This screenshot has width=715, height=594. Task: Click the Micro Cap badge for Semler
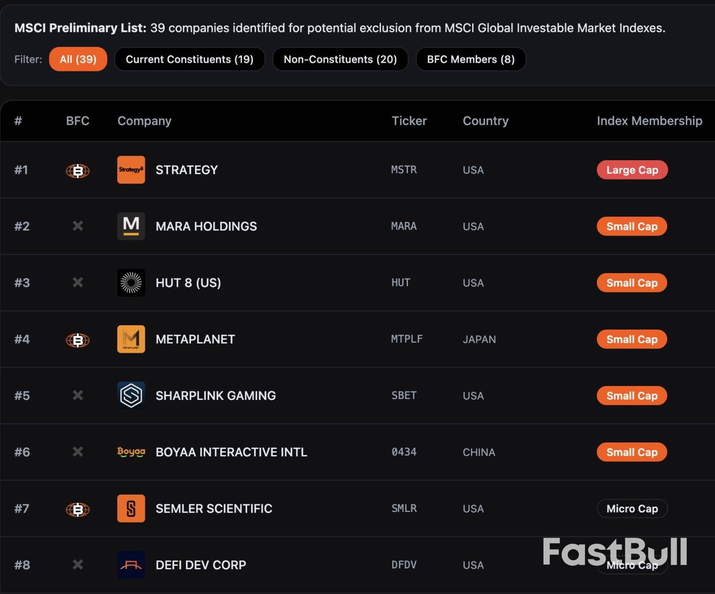[x=632, y=509]
